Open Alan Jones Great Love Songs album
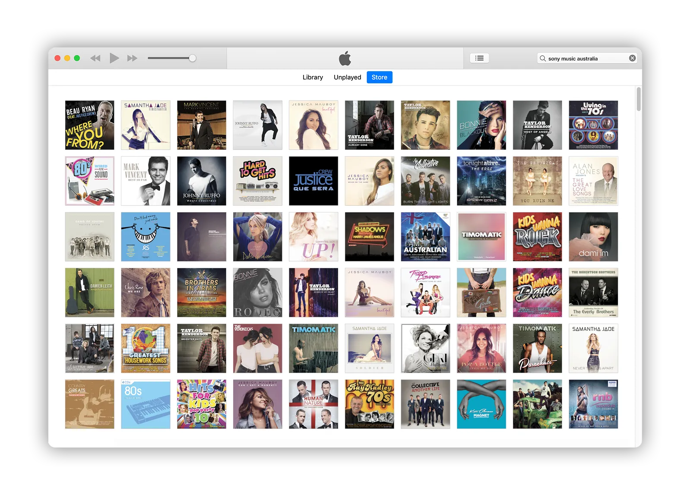This screenshot has height=495, width=690. [593, 181]
